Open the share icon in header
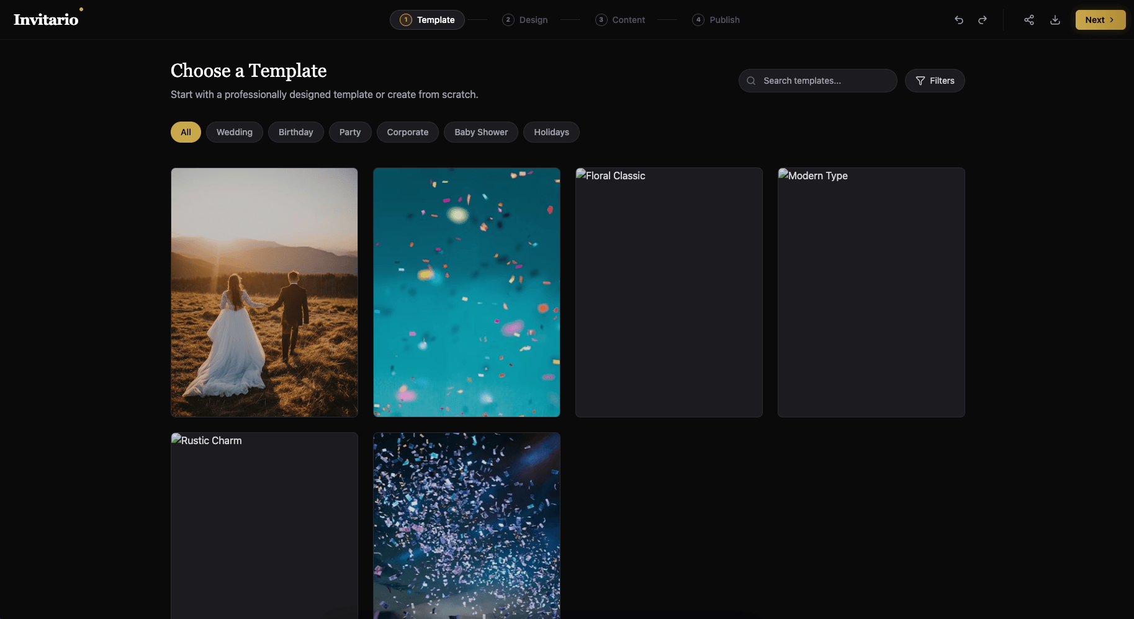 point(1029,20)
